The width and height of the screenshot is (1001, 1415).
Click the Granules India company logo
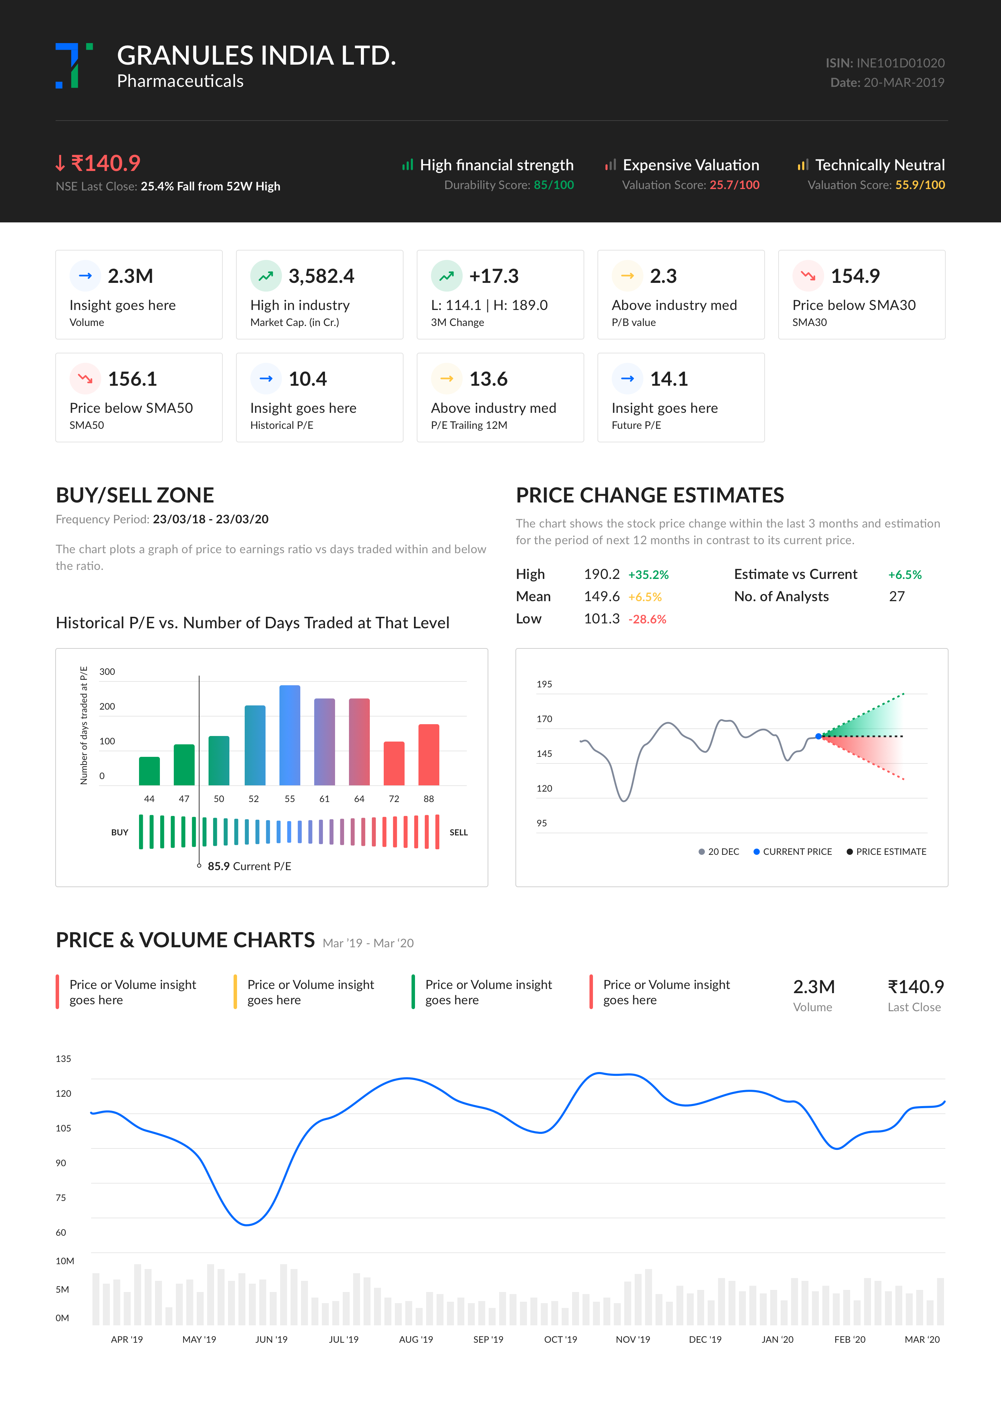pyautogui.click(x=74, y=65)
